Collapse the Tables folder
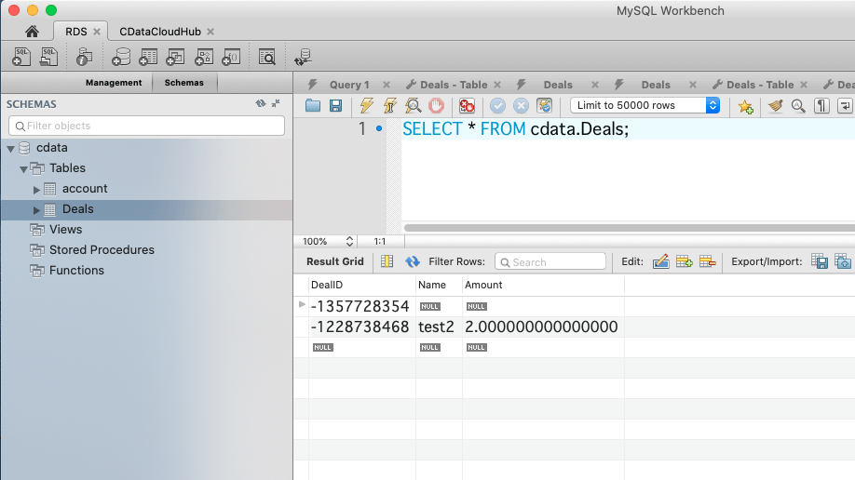The image size is (855, 480). coord(23,169)
